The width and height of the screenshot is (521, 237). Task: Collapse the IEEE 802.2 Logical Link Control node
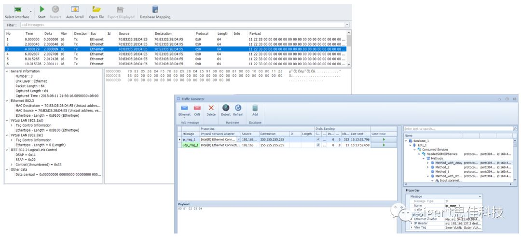(7, 150)
